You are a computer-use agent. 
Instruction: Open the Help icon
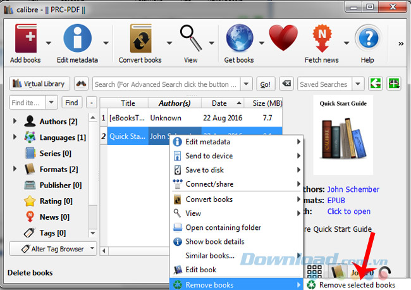point(367,39)
